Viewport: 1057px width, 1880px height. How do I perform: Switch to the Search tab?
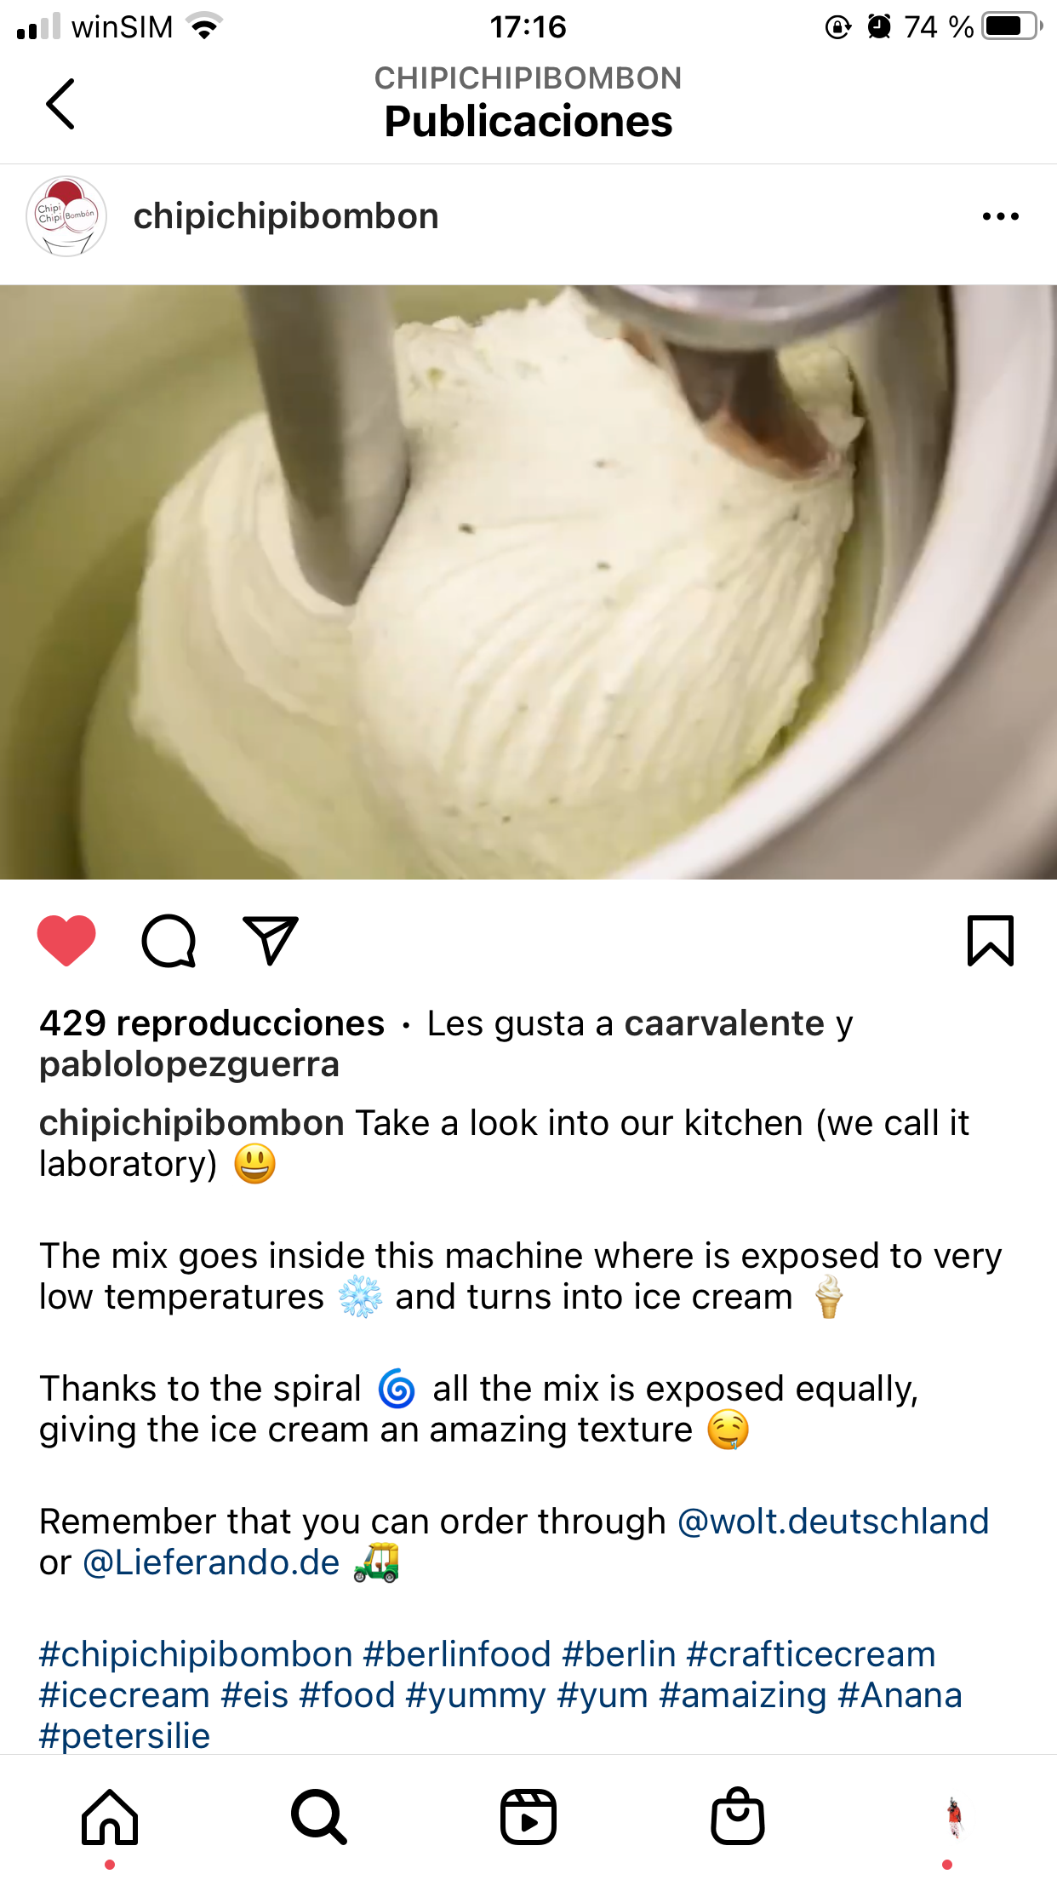click(x=319, y=1817)
